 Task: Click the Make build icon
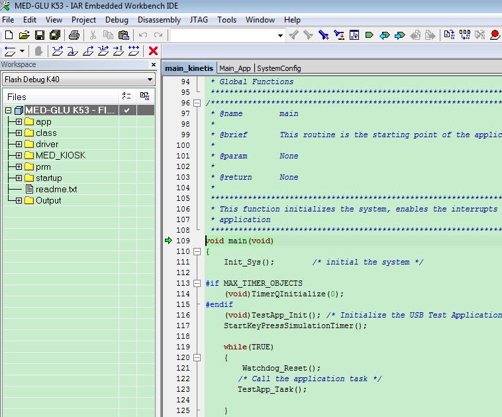click(465, 35)
